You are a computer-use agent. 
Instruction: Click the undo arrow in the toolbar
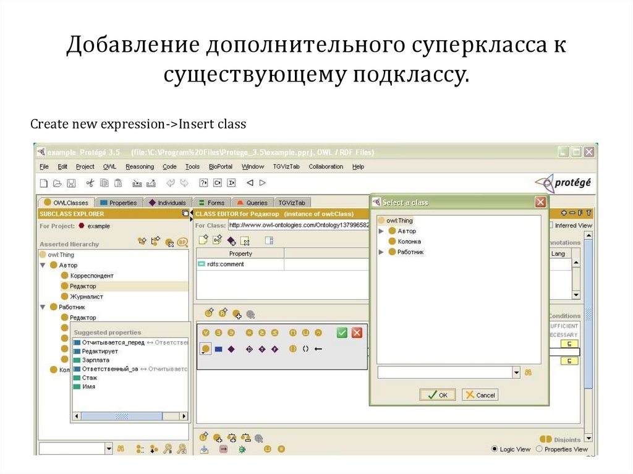click(x=171, y=184)
